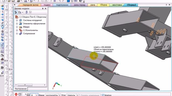Expand the (-) Компоненты node

[17, 30]
